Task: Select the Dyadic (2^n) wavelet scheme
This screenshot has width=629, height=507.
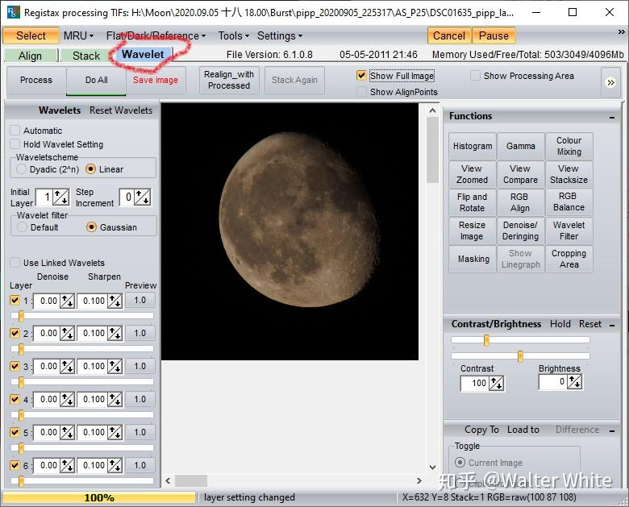Action: pyautogui.click(x=22, y=169)
